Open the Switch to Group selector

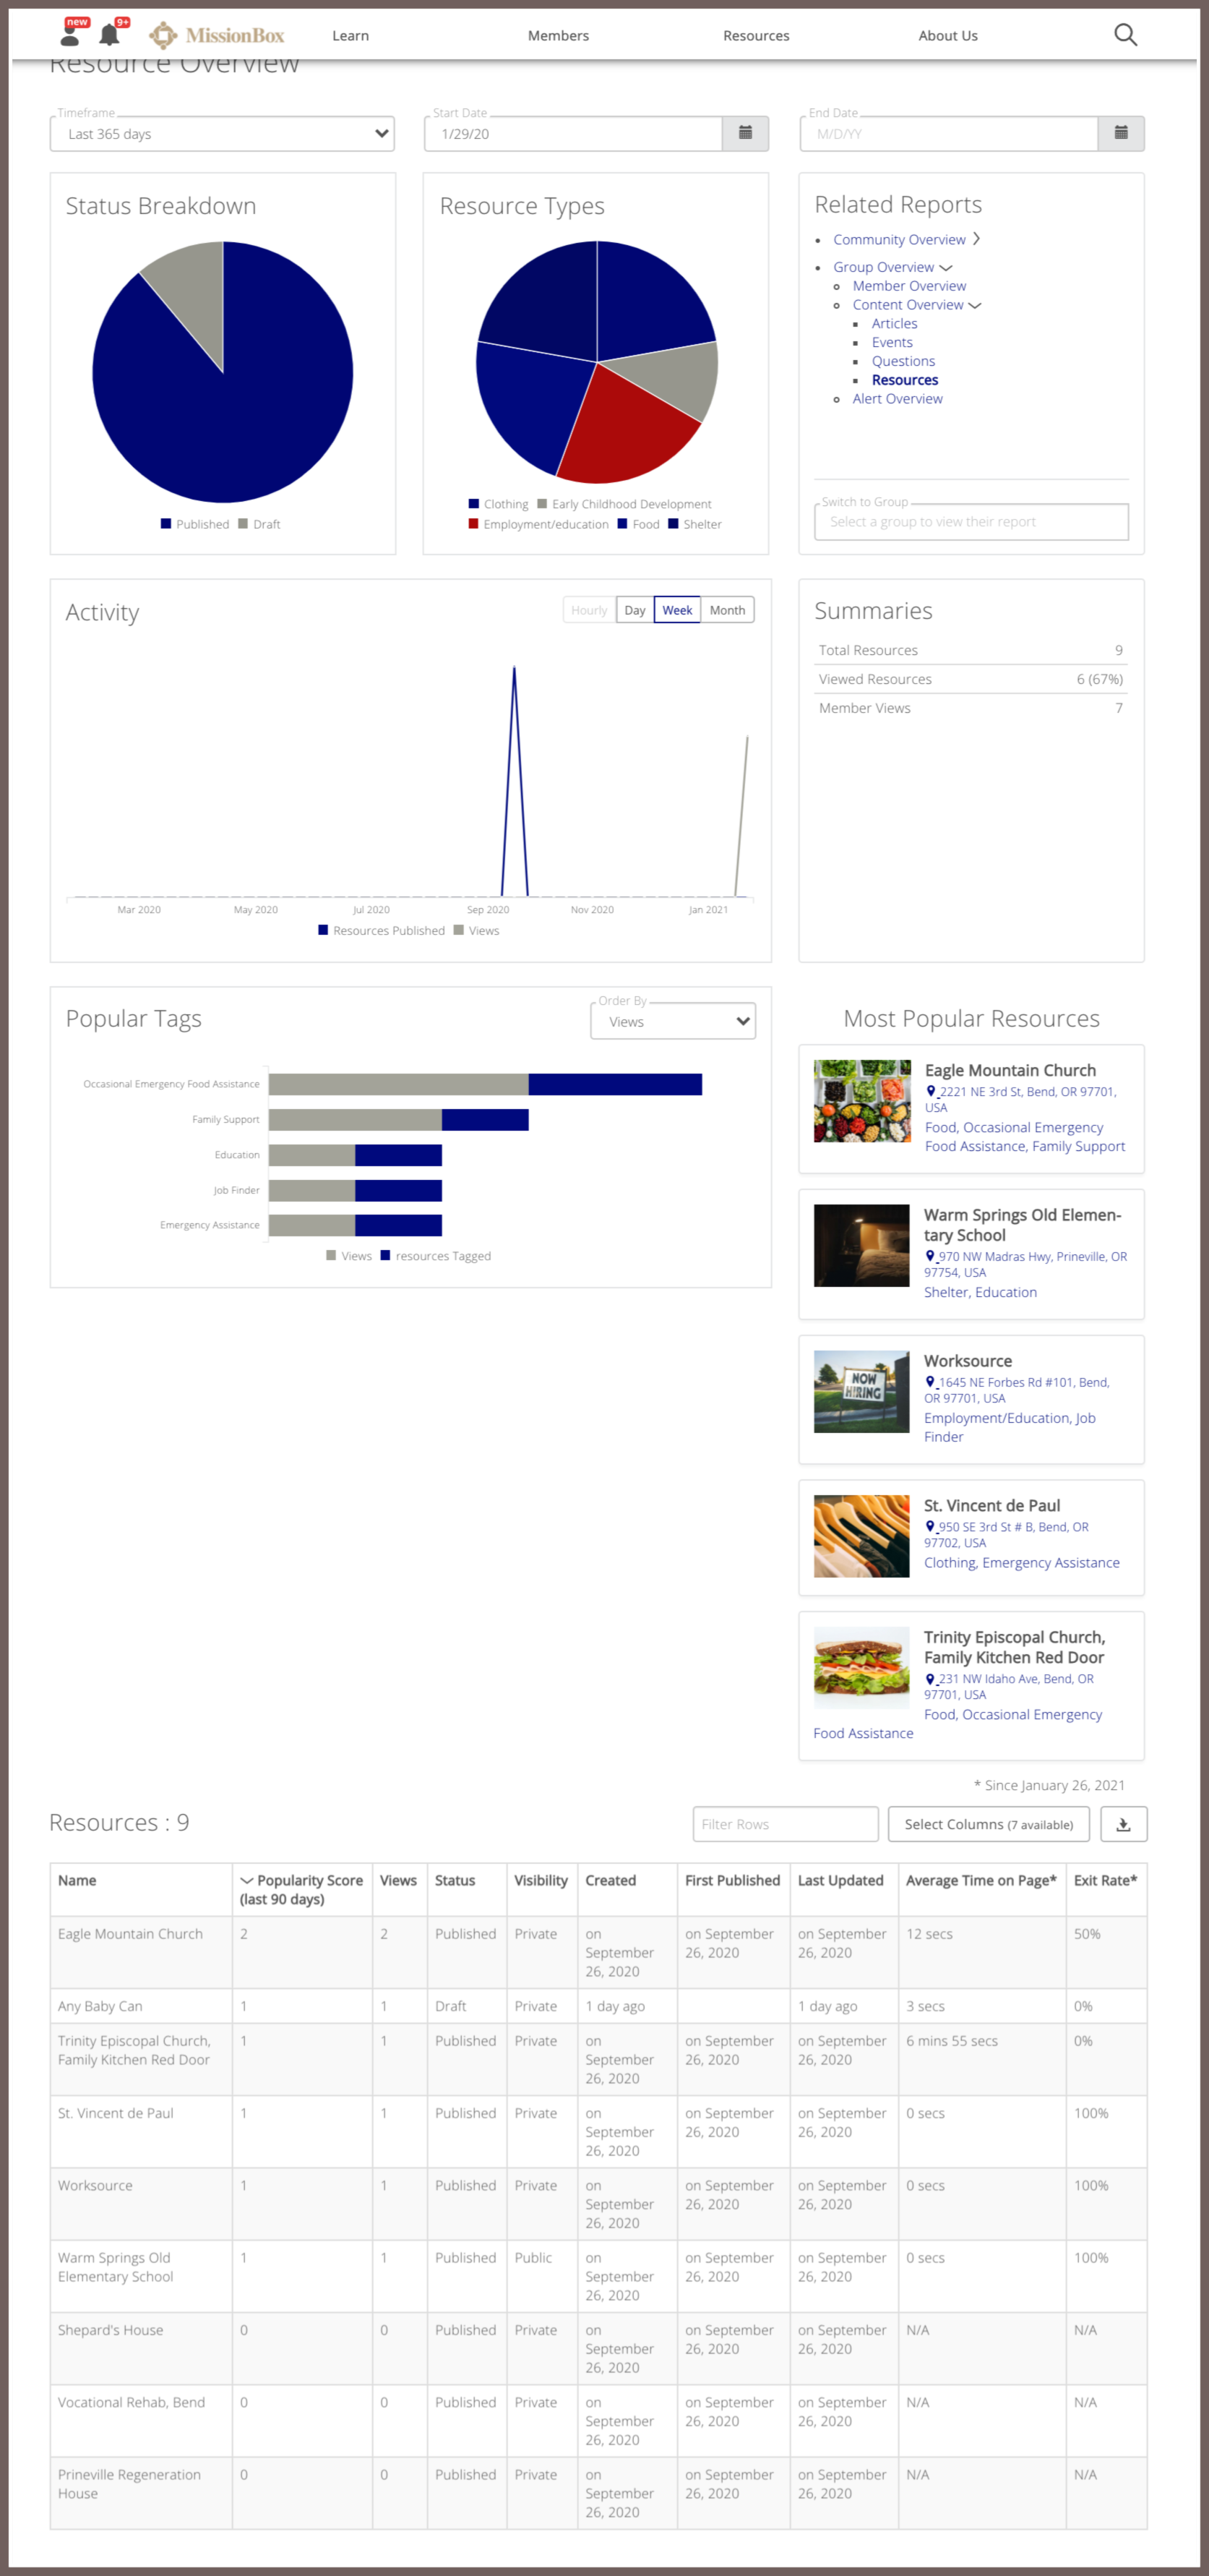point(971,522)
